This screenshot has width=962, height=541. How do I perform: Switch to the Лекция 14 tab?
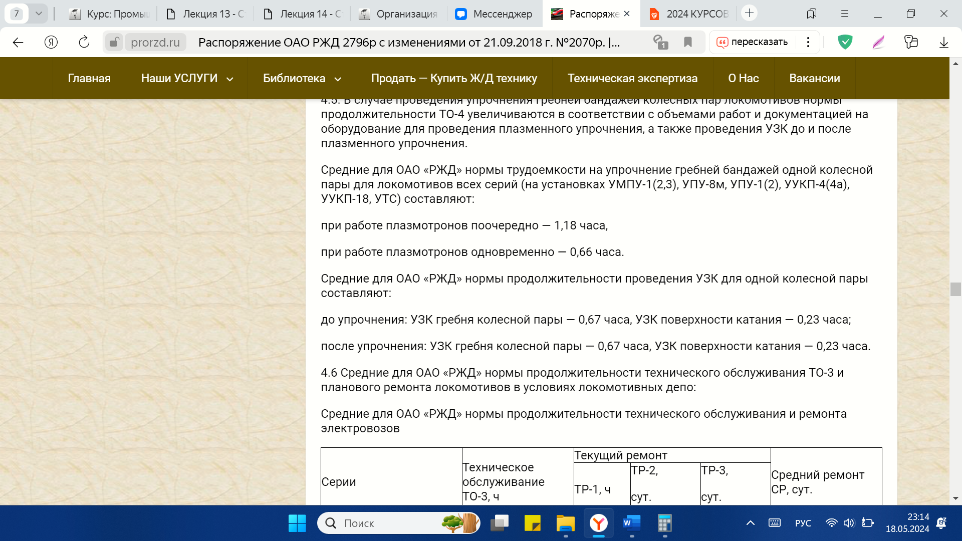click(303, 14)
